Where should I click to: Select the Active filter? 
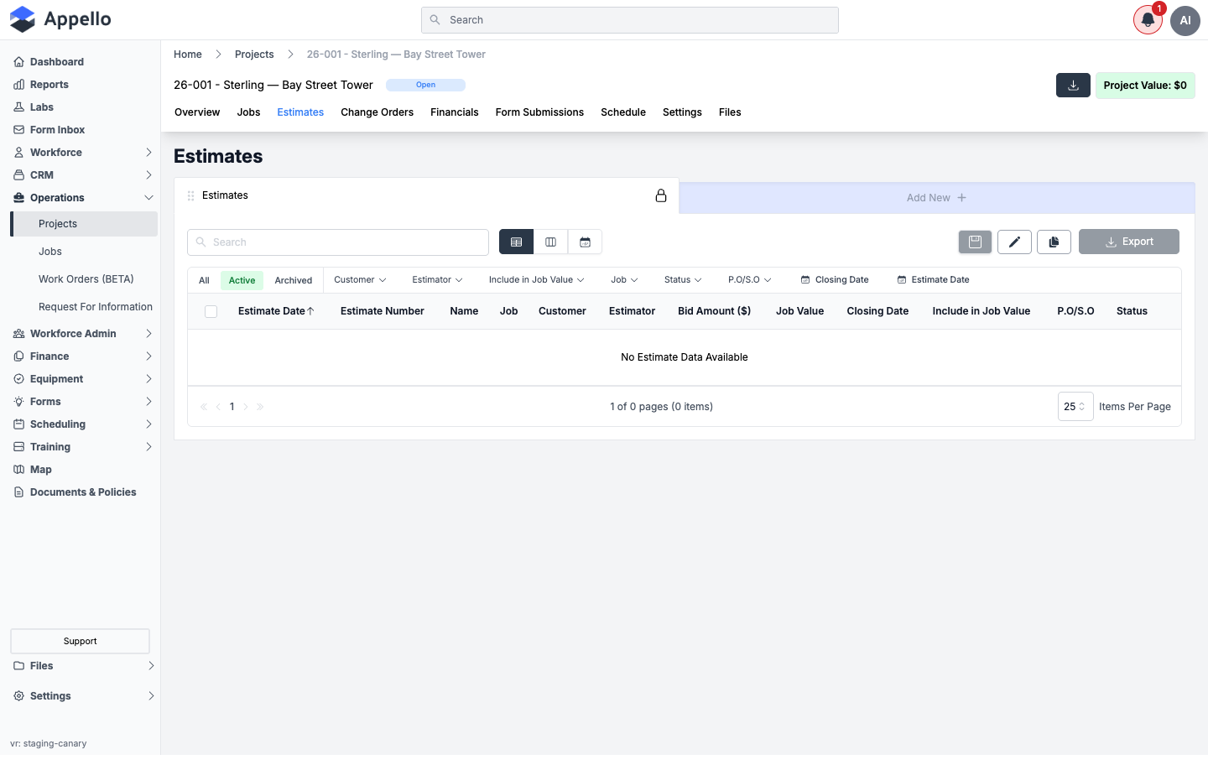242,280
